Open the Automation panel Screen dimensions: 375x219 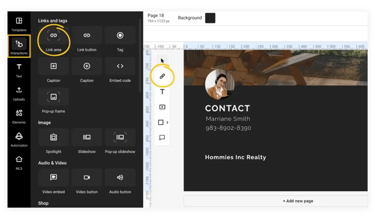click(19, 140)
